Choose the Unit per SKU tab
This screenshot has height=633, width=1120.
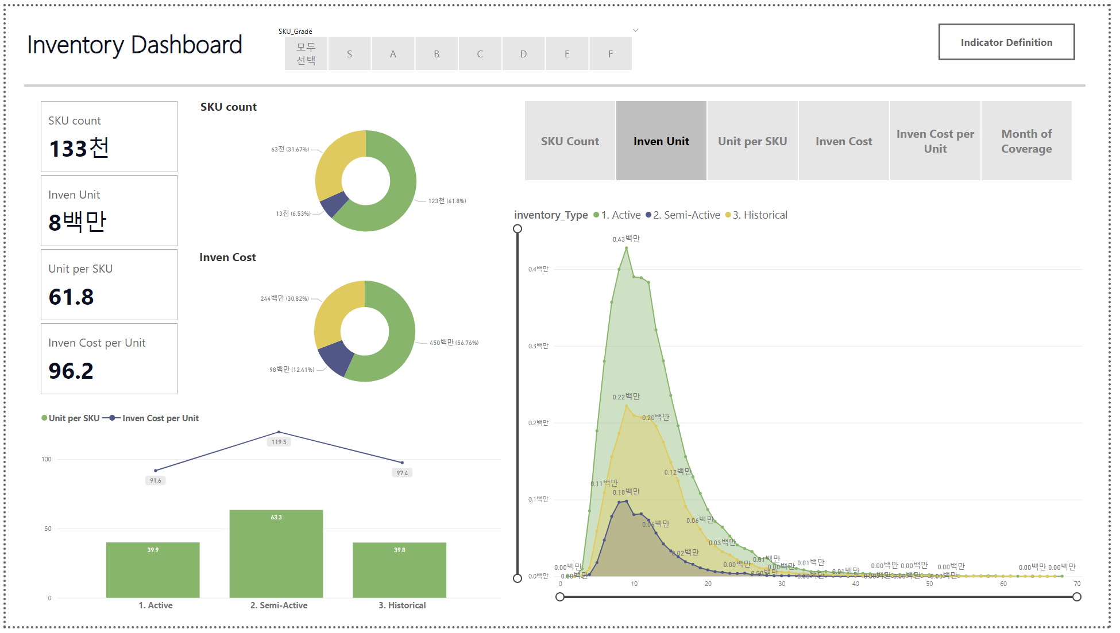click(x=752, y=141)
